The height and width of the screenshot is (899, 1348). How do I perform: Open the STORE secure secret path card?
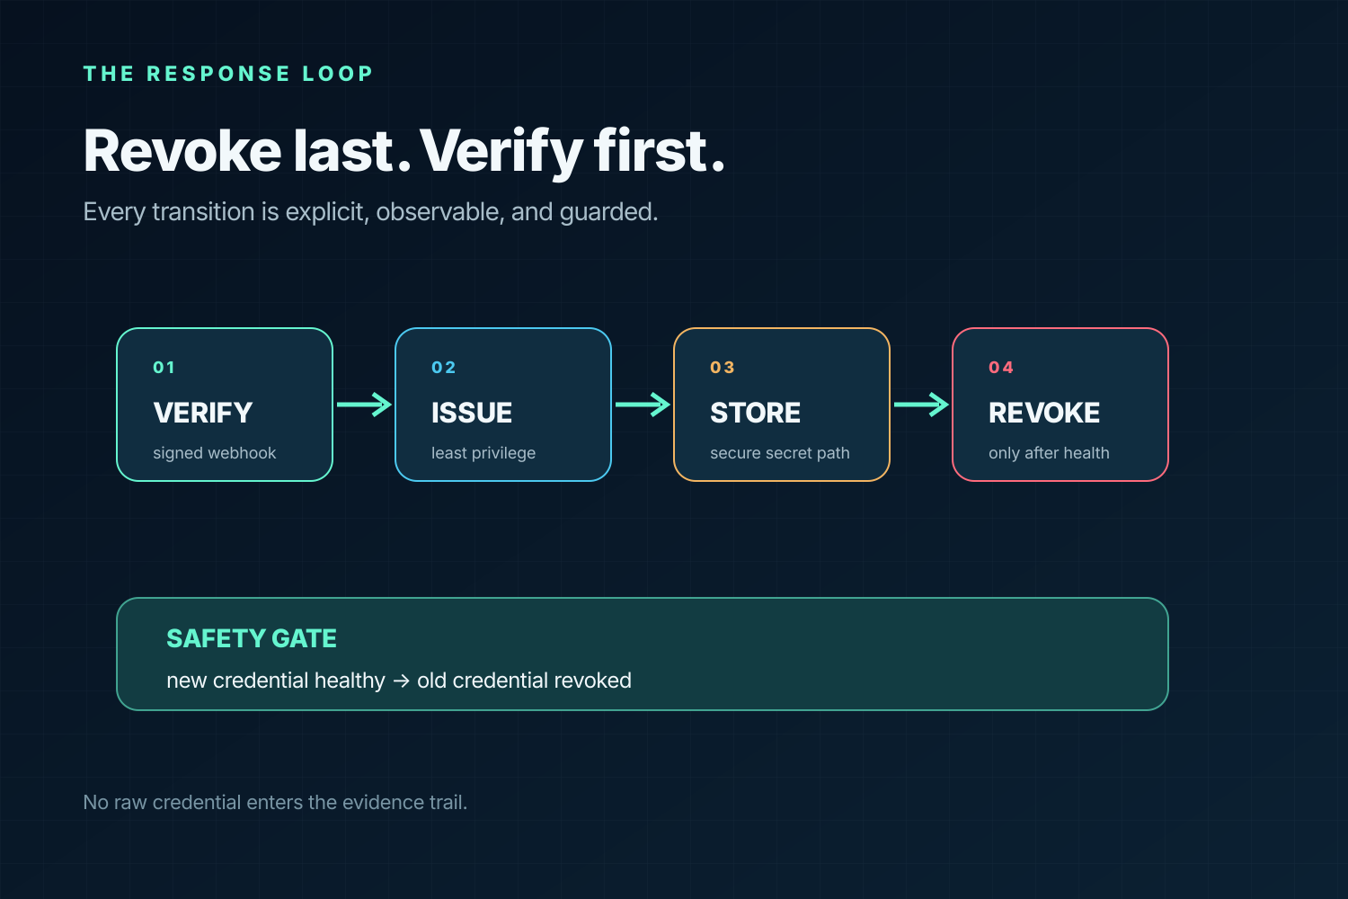coord(782,405)
